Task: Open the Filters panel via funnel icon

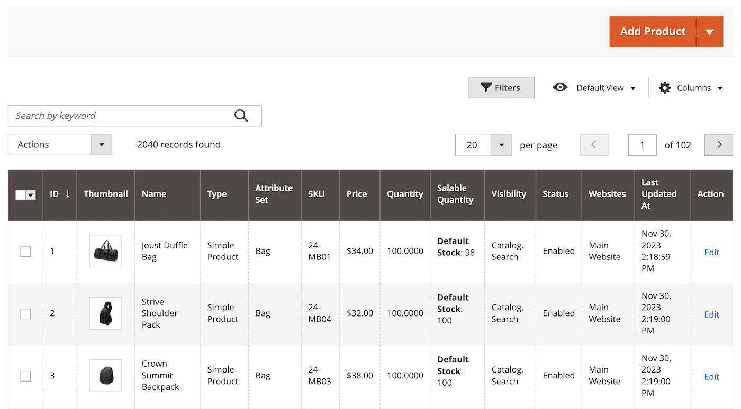Action: tap(501, 87)
